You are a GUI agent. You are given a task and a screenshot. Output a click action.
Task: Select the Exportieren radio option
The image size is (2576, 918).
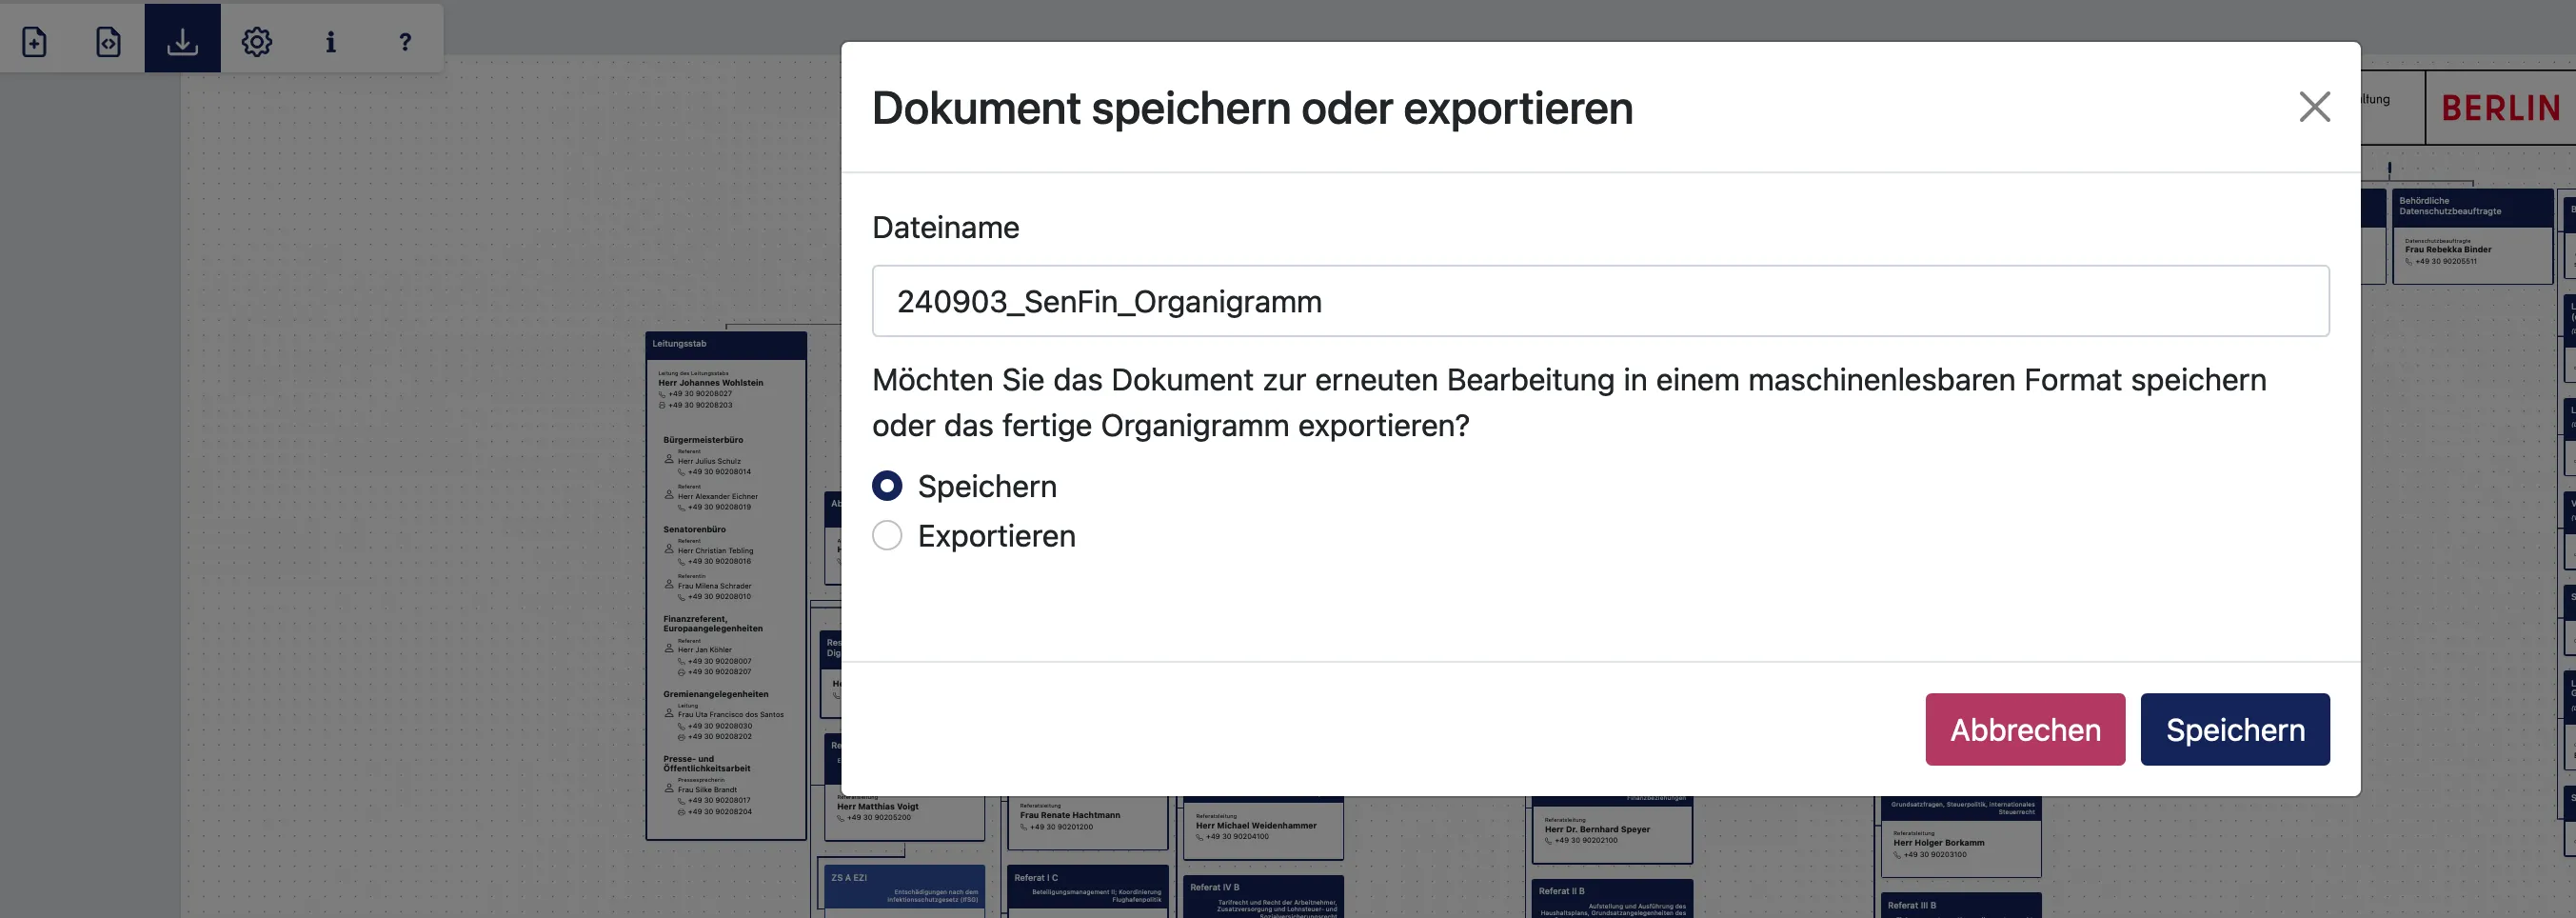point(887,536)
